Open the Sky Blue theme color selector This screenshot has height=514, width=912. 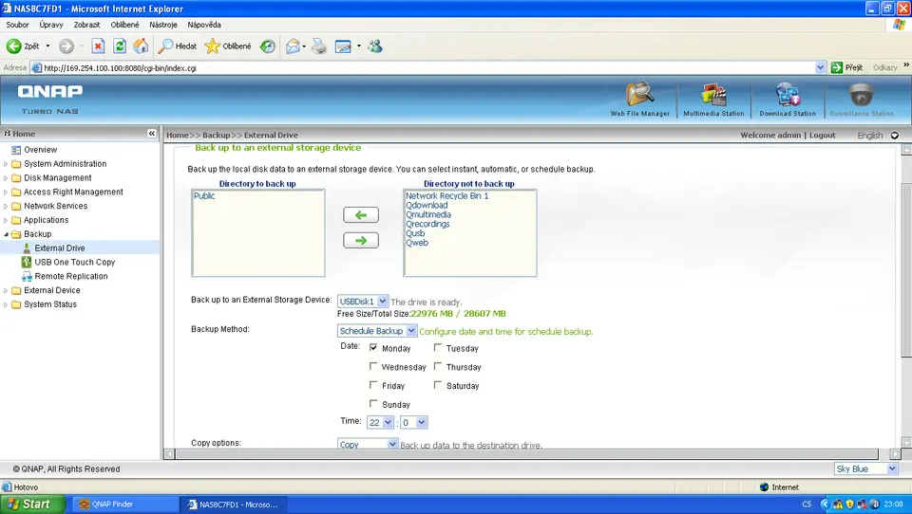(x=864, y=468)
